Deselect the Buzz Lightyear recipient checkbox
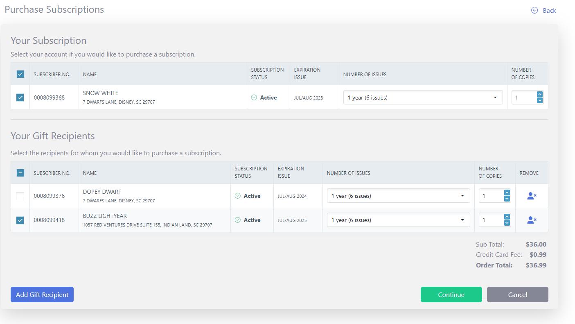The image size is (575, 324). pos(20,220)
